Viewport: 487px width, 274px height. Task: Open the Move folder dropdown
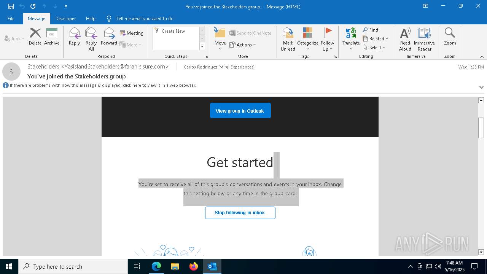220,39
